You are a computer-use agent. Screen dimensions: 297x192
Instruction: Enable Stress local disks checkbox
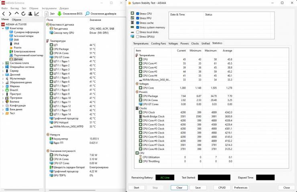(138, 32)
